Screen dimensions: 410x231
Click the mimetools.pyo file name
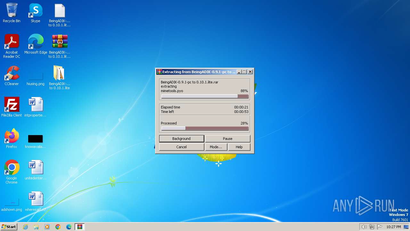coord(172,91)
